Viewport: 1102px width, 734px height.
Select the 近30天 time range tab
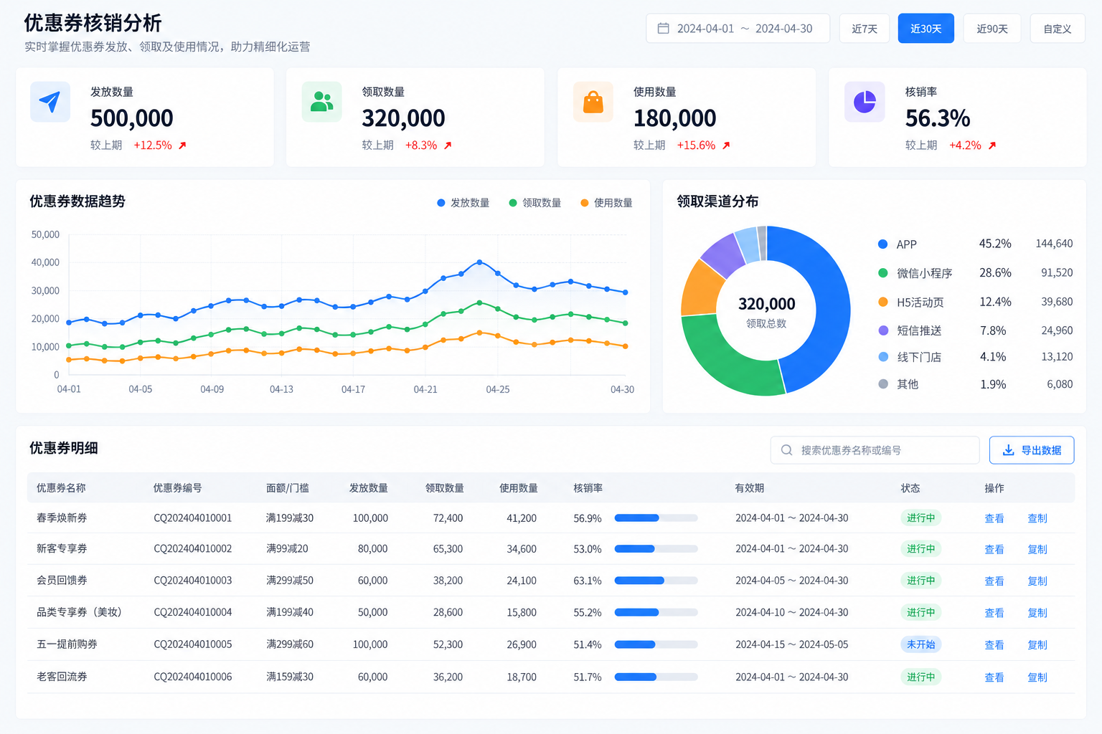[x=926, y=29]
